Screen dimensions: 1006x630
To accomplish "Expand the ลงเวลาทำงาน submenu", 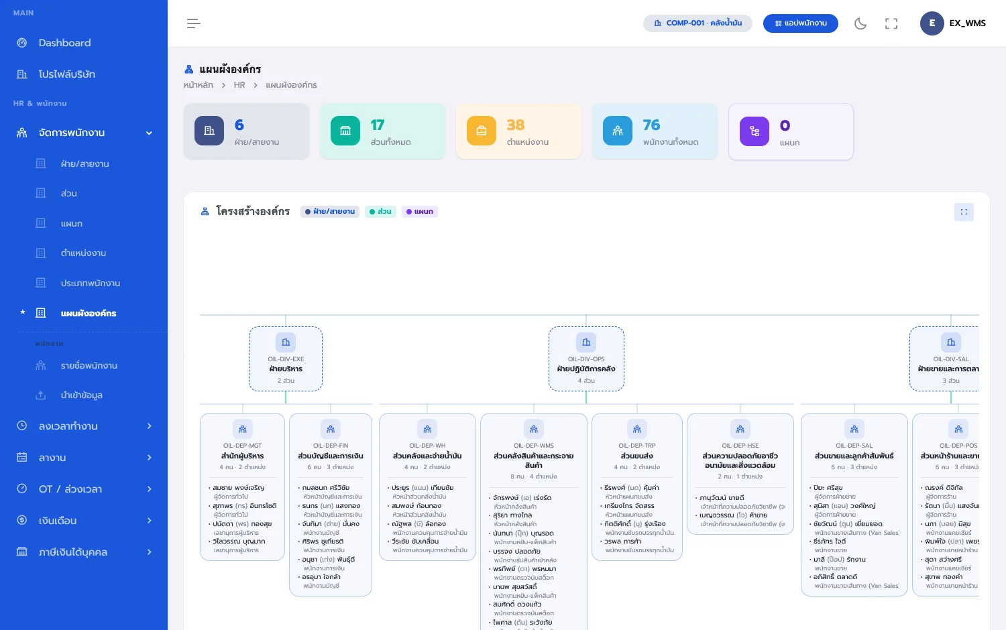I will (x=84, y=426).
